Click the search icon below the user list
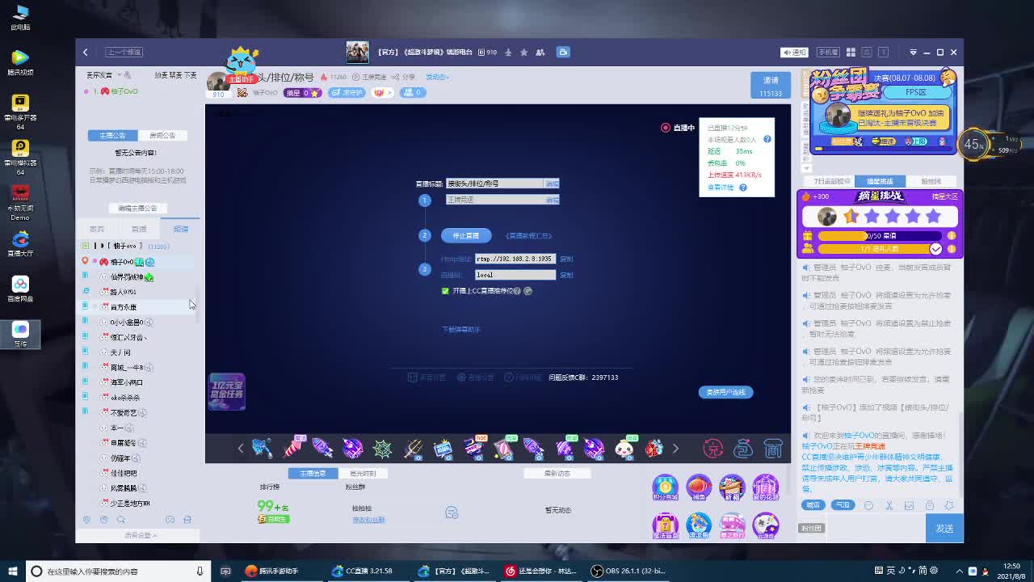This screenshot has height=582, width=1034. click(121, 520)
